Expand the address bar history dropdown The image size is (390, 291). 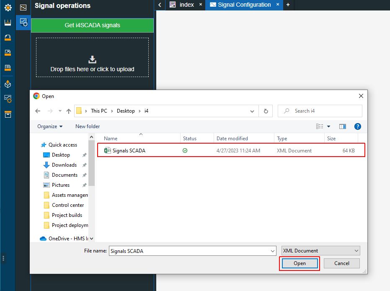252,111
